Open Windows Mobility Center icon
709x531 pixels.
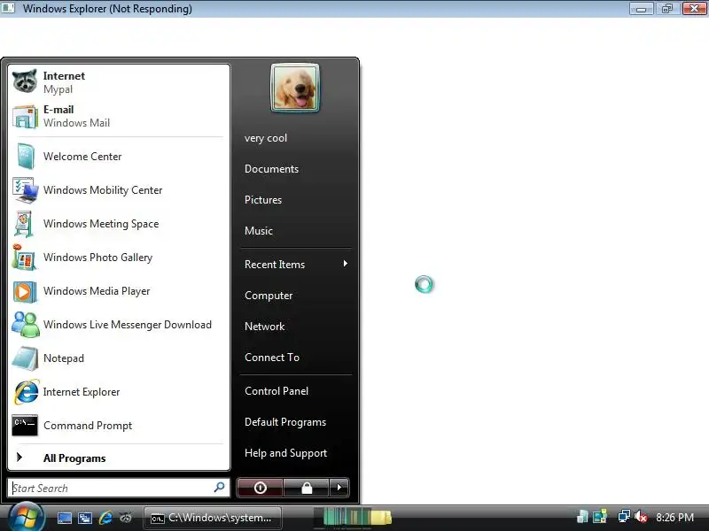click(x=25, y=190)
